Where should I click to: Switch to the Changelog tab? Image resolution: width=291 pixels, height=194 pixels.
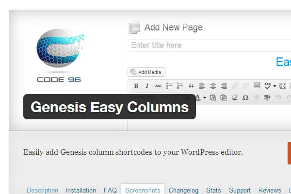pos(183,190)
